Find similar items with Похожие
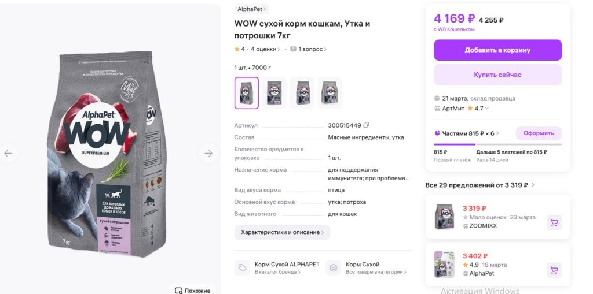The width and height of the screenshot is (593, 294). pos(192,290)
